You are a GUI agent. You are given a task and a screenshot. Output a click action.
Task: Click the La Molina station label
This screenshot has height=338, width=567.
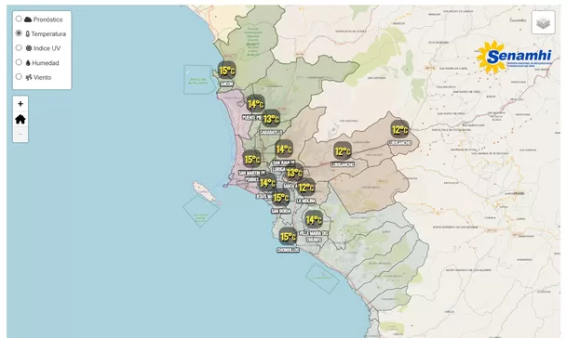pos(306,201)
